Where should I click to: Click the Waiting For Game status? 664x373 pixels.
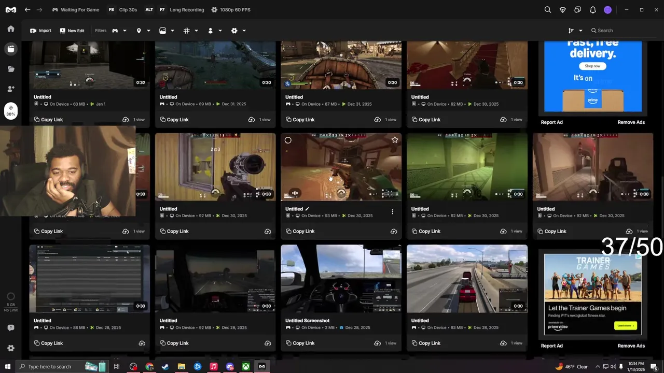coord(76,10)
